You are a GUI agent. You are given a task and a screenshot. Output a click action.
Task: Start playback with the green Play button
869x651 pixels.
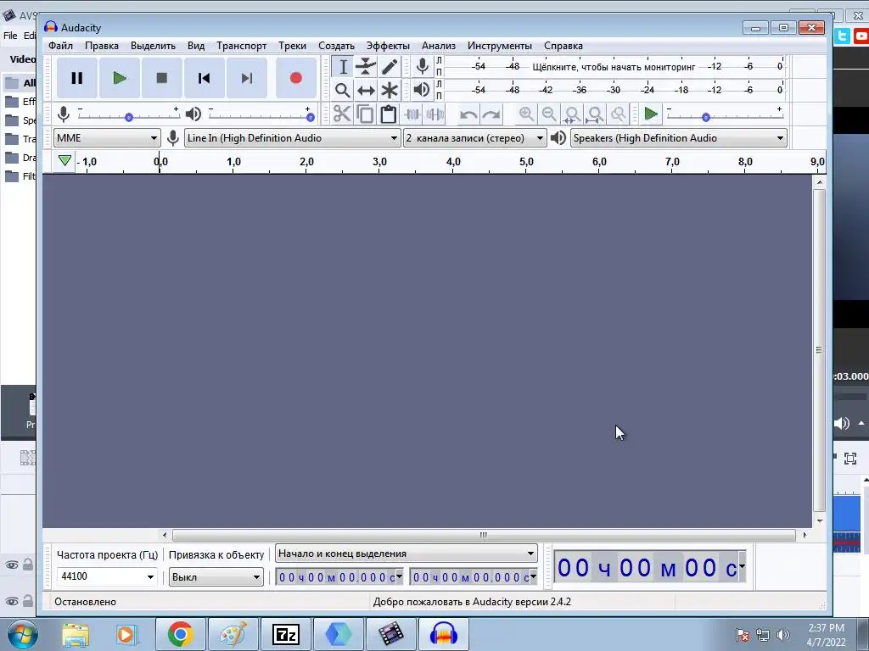[119, 78]
